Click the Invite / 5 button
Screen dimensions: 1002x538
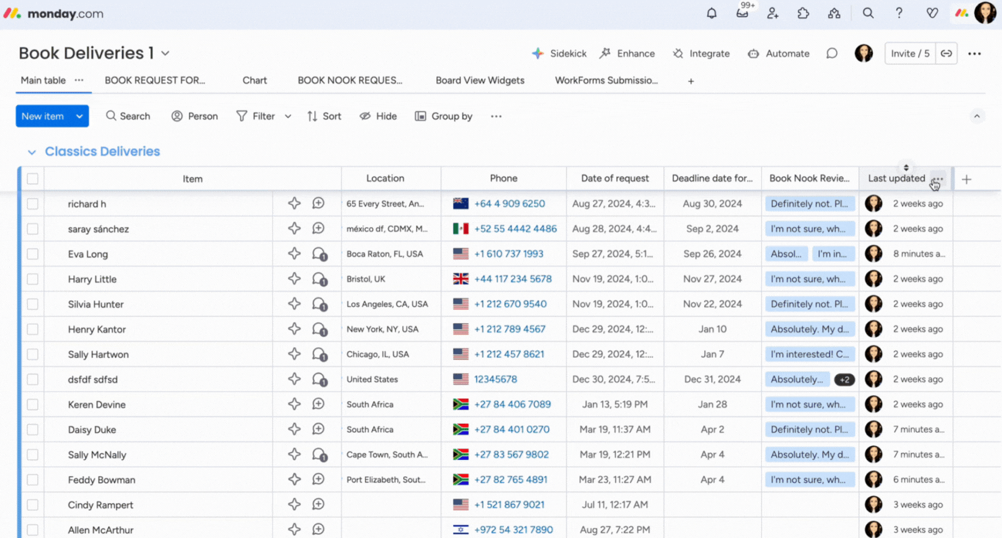click(910, 53)
